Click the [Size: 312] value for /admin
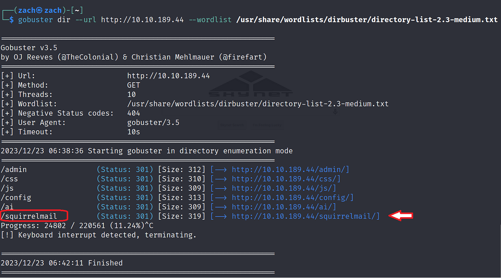 182,170
